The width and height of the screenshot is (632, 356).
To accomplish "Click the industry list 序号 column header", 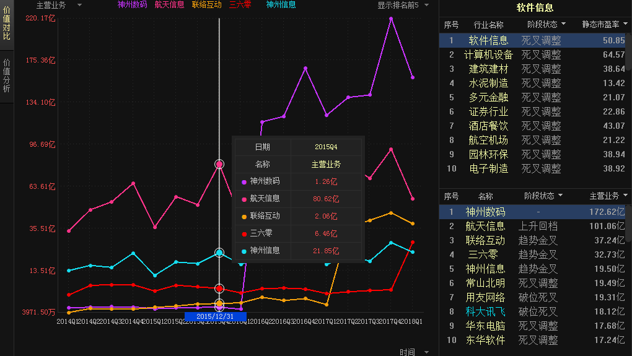I will tap(451, 25).
